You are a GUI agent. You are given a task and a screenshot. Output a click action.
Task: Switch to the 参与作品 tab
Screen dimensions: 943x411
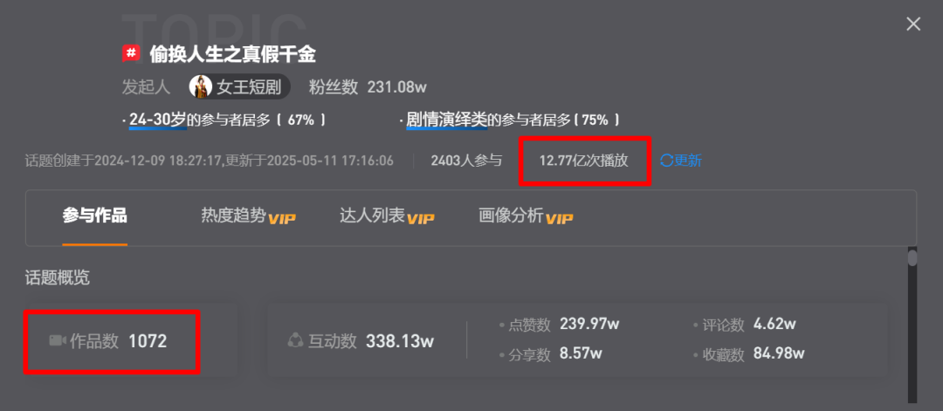click(x=94, y=216)
